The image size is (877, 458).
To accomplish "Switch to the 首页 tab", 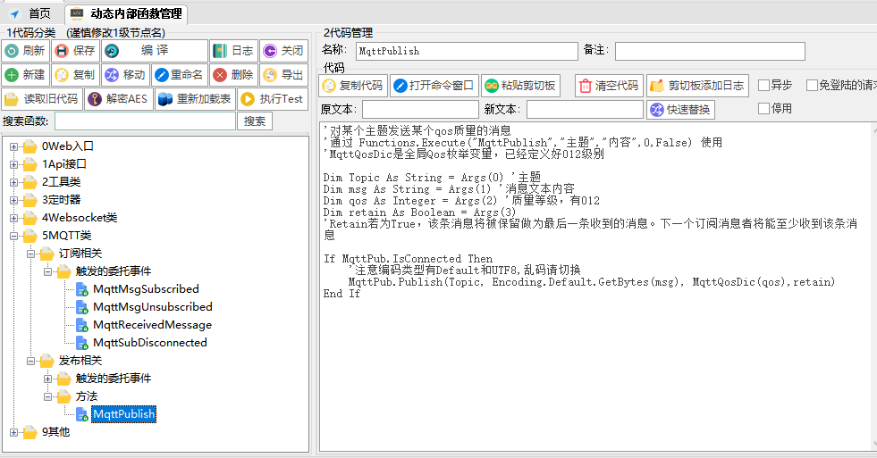I will click(x=31, y=13).
